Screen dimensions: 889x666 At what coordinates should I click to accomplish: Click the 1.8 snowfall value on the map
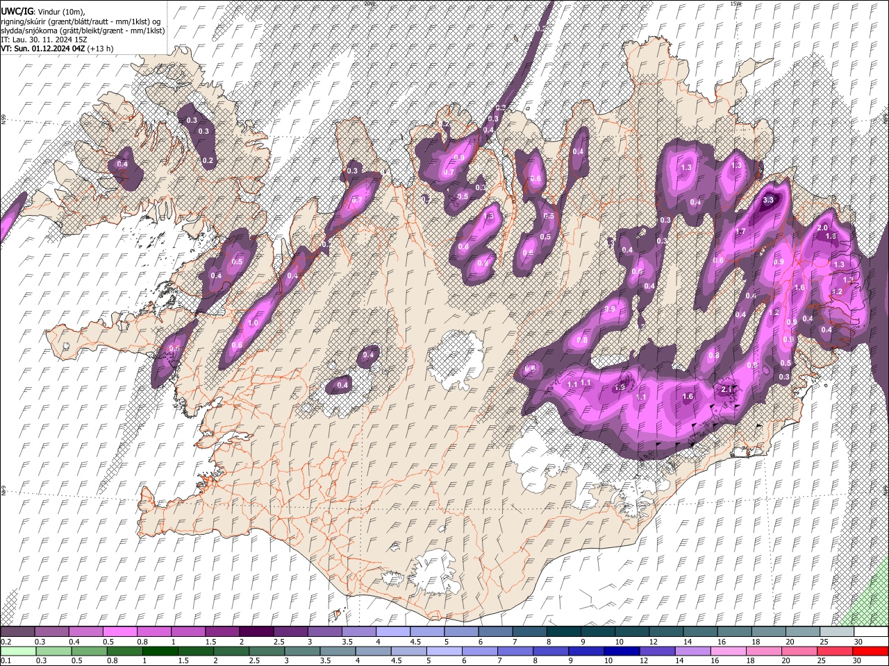pyautogui.click(x=831, y=237)
